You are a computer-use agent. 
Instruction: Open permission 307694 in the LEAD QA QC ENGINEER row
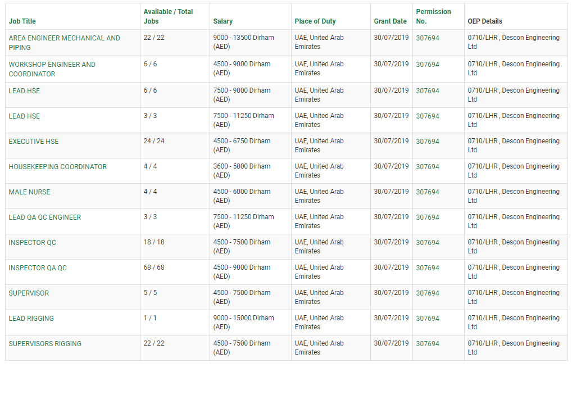pos(428,217)
